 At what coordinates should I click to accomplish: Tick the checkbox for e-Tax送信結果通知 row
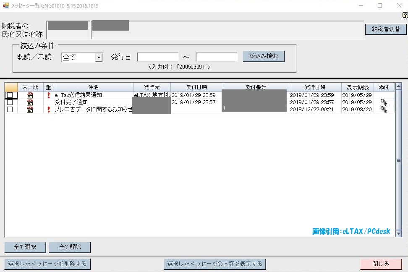pos(10,95)
